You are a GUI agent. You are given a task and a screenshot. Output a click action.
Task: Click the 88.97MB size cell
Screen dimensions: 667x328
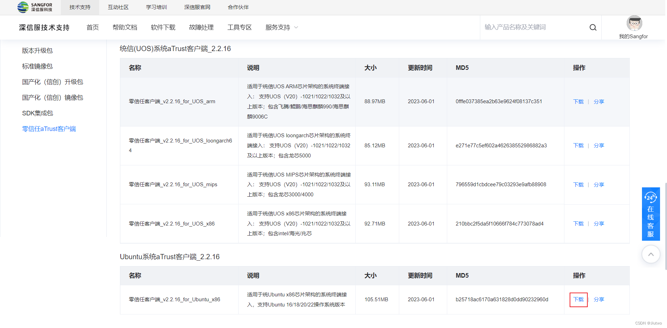(375, 101)
